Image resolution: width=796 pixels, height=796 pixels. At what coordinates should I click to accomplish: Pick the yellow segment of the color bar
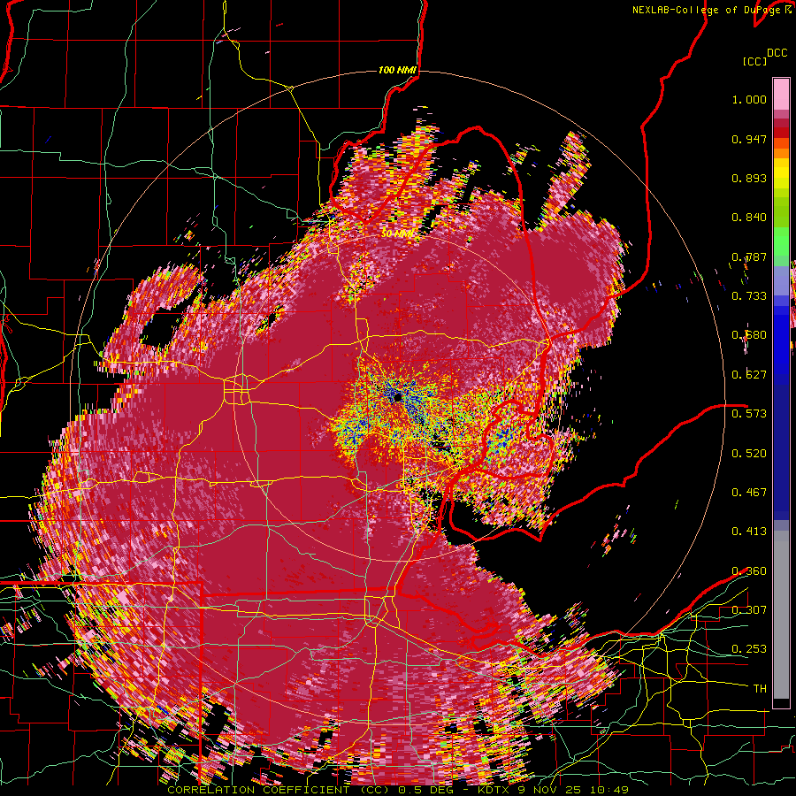point(781,173)
